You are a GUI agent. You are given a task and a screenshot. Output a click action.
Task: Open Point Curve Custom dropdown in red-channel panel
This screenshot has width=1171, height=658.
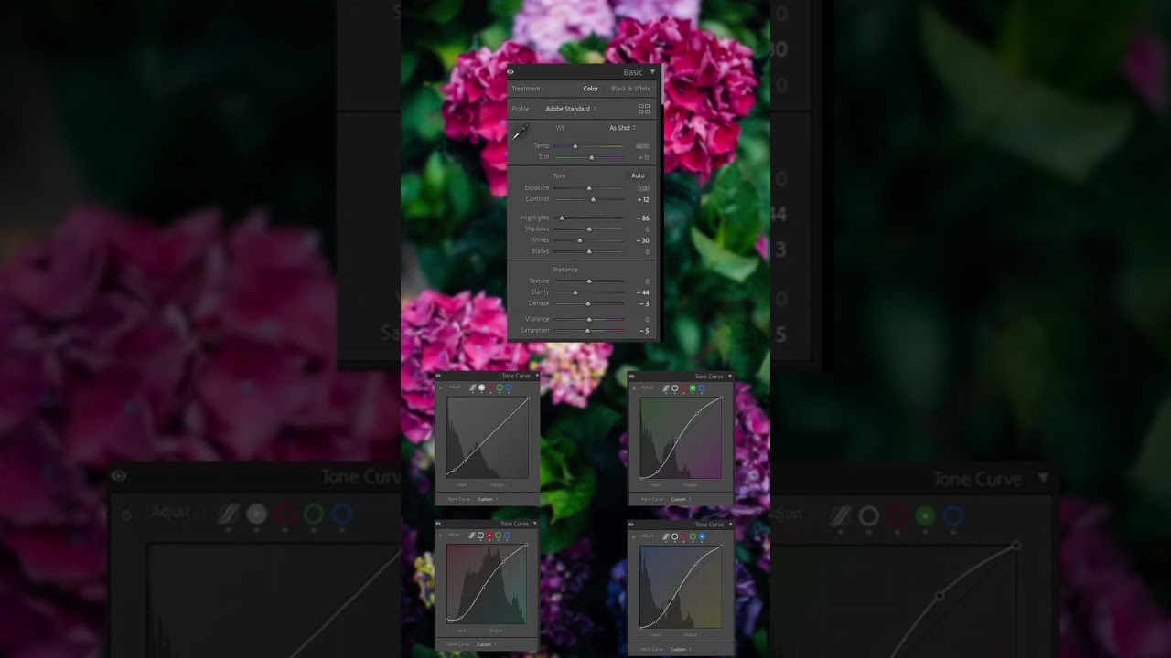click(x=486, y=644)
